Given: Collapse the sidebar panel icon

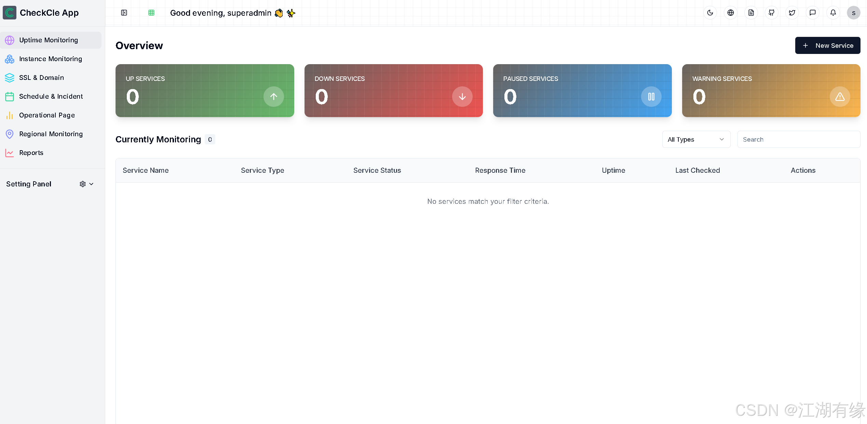Looking at the screenshot, I should [x=124, y=13].
